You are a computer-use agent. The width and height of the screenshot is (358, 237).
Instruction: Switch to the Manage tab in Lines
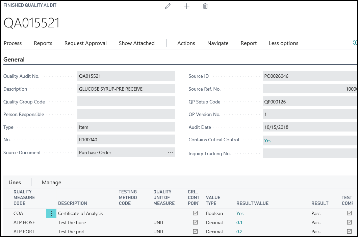[x=51, y=183]
